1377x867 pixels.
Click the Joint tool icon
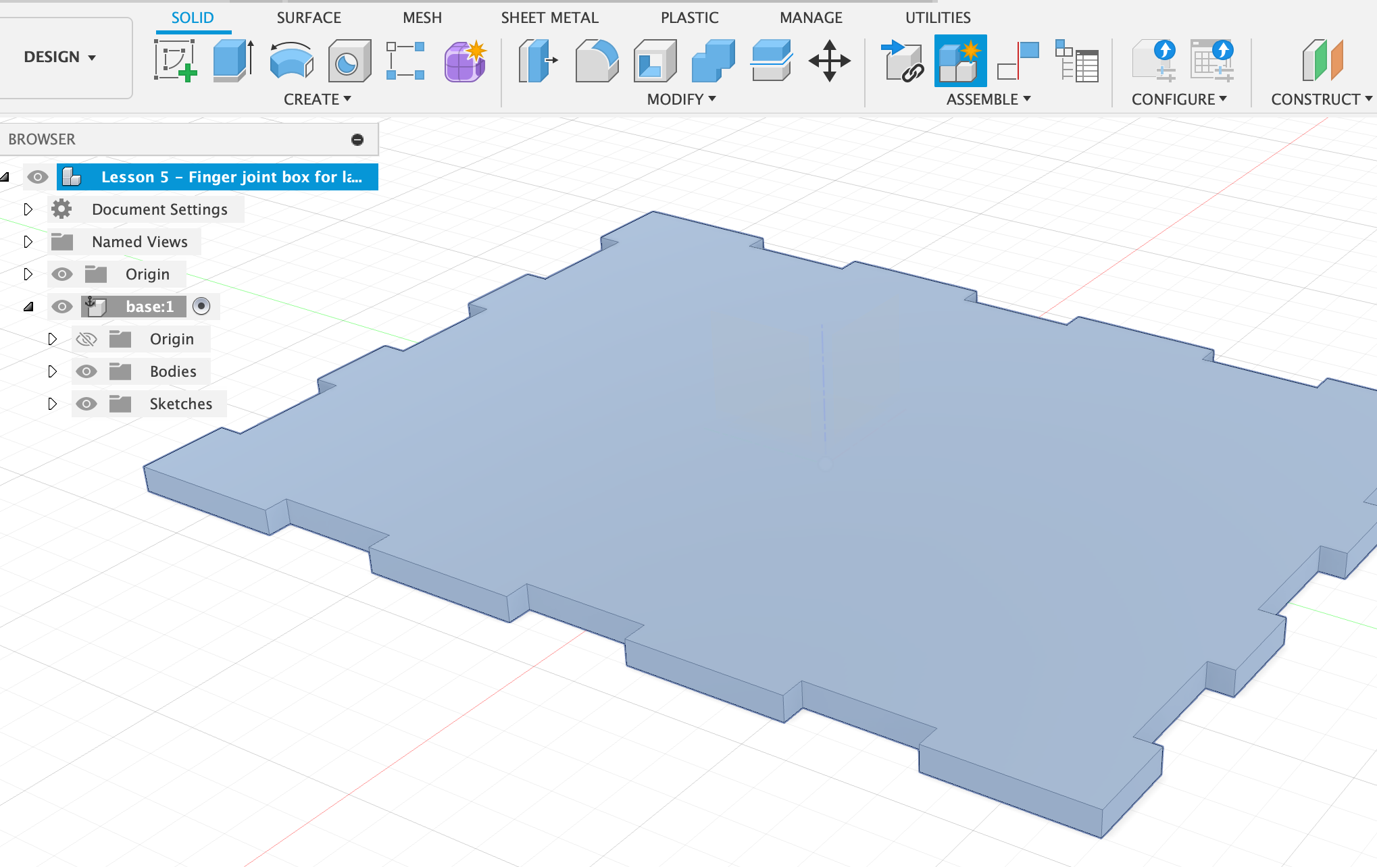click(1018, 61)
